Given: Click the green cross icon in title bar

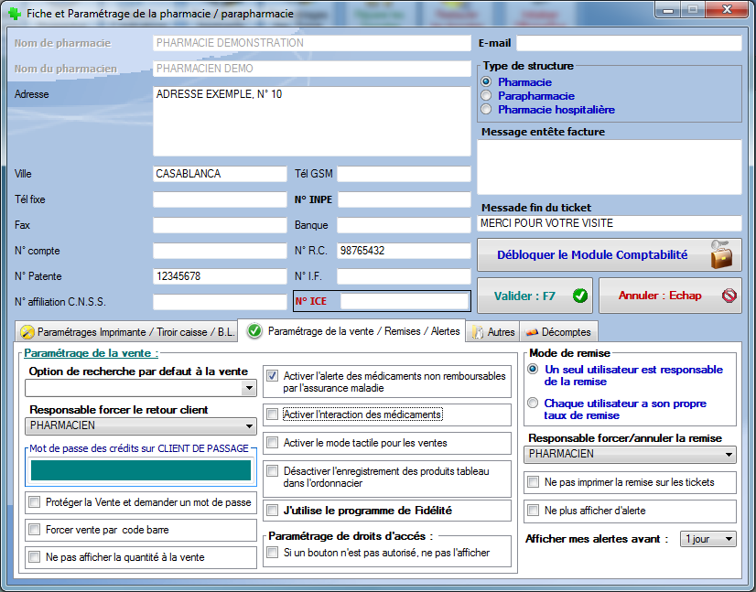Looking at the screenshot, I should pyautogui.click(x=14, y=14).
